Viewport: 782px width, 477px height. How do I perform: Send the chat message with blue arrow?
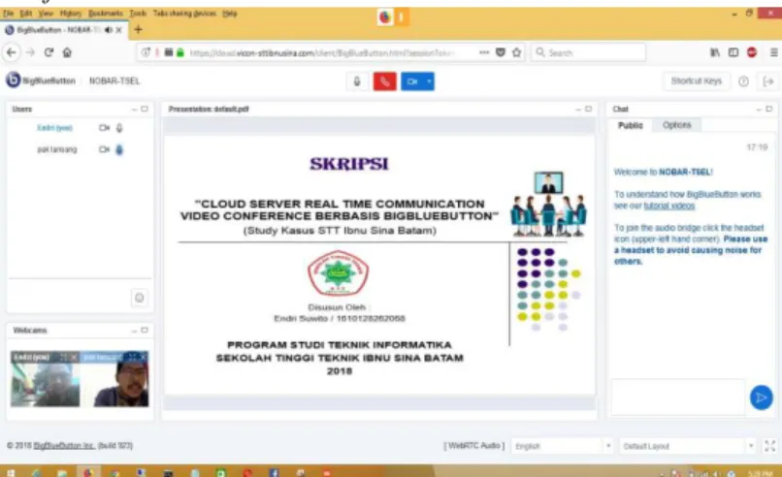(x=761, y=397)
